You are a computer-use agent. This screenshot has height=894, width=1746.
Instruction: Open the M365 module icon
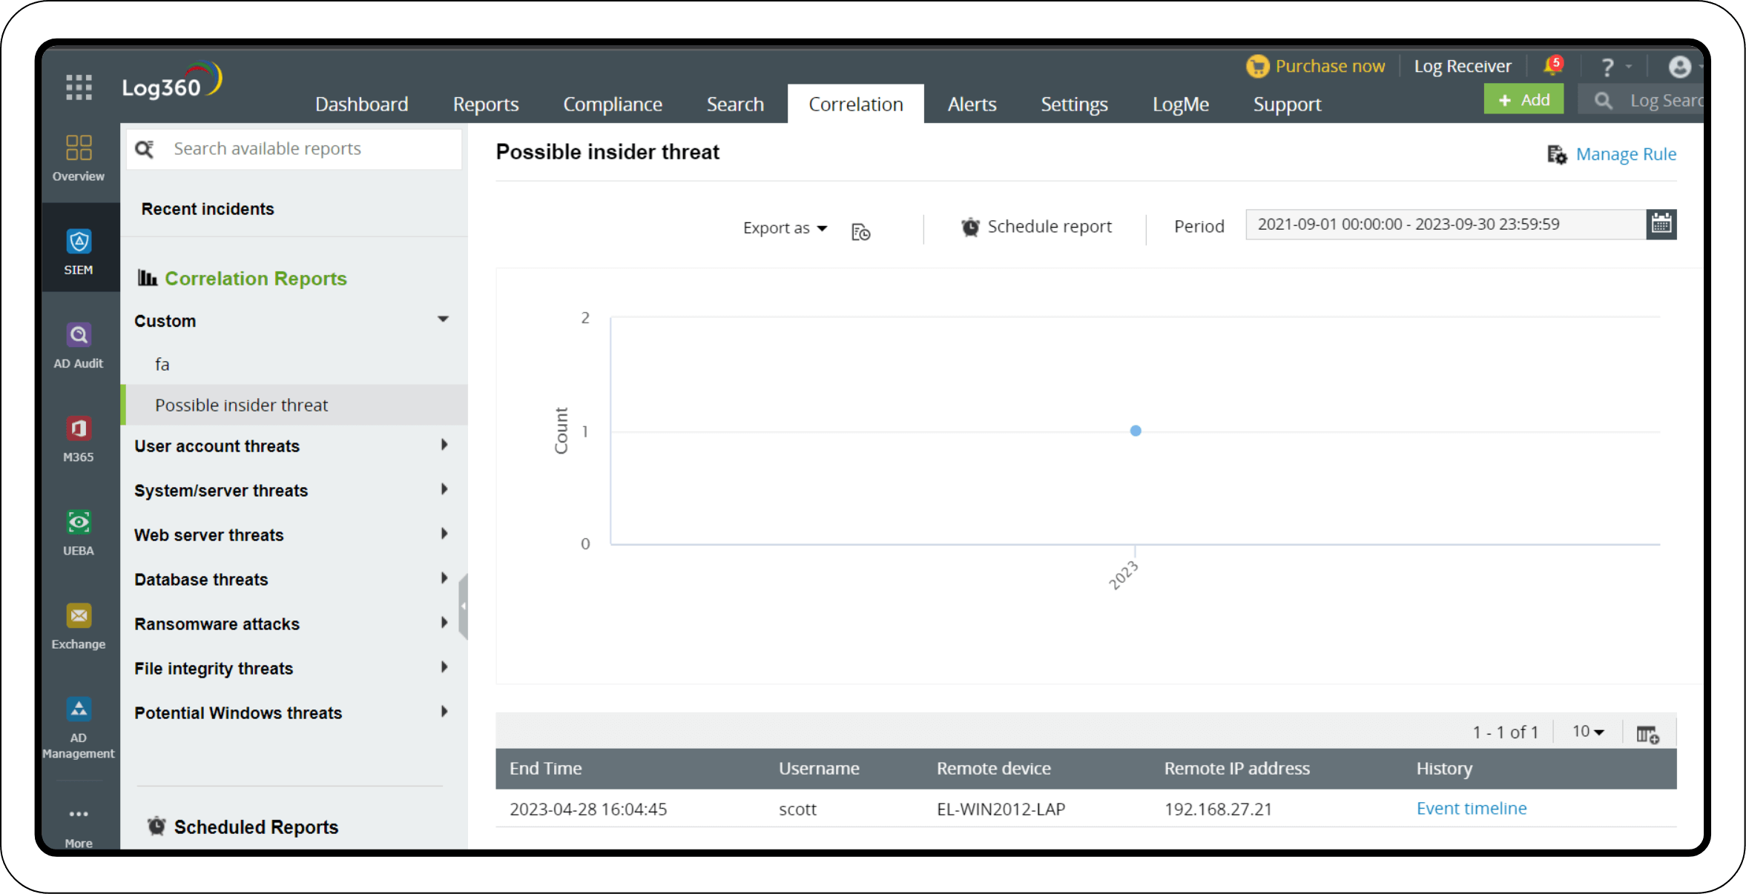click(78, 437)
